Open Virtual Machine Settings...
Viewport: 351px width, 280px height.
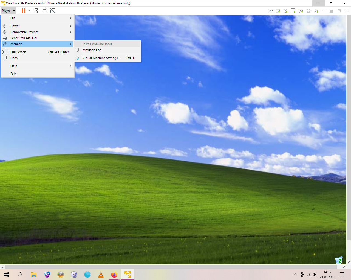(x=107, y=58)
